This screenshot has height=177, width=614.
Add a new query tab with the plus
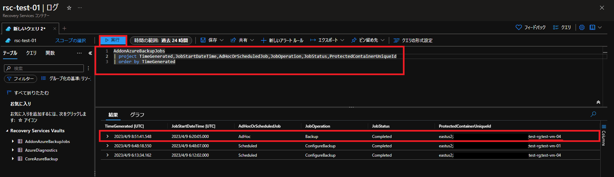[x=64, y=28]
